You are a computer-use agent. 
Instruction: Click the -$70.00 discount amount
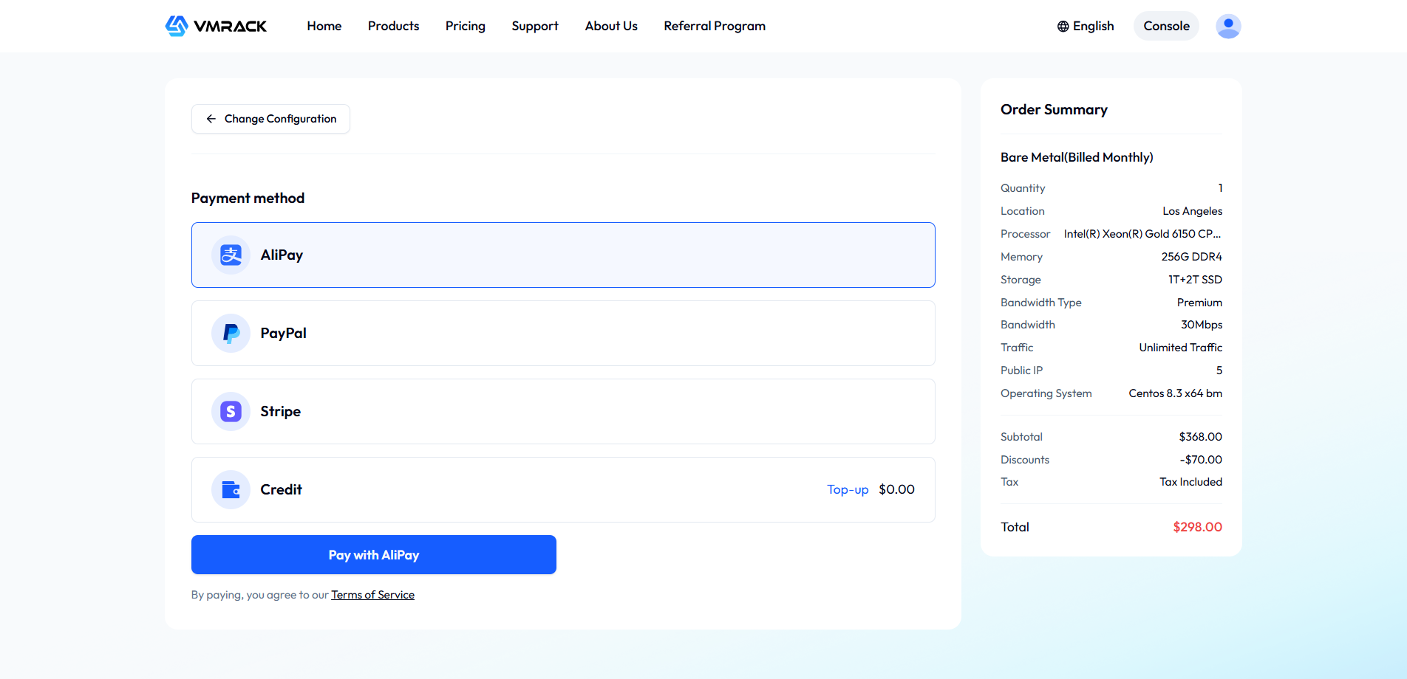pyautogui.click(x=1201, y=460)
